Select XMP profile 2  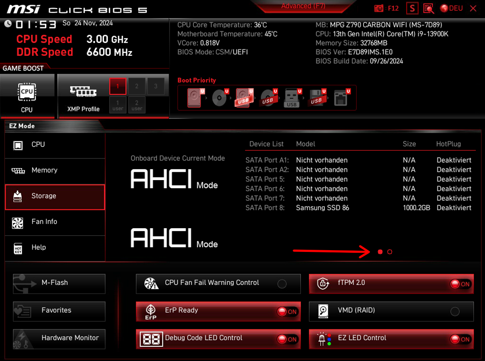point(137,86)
